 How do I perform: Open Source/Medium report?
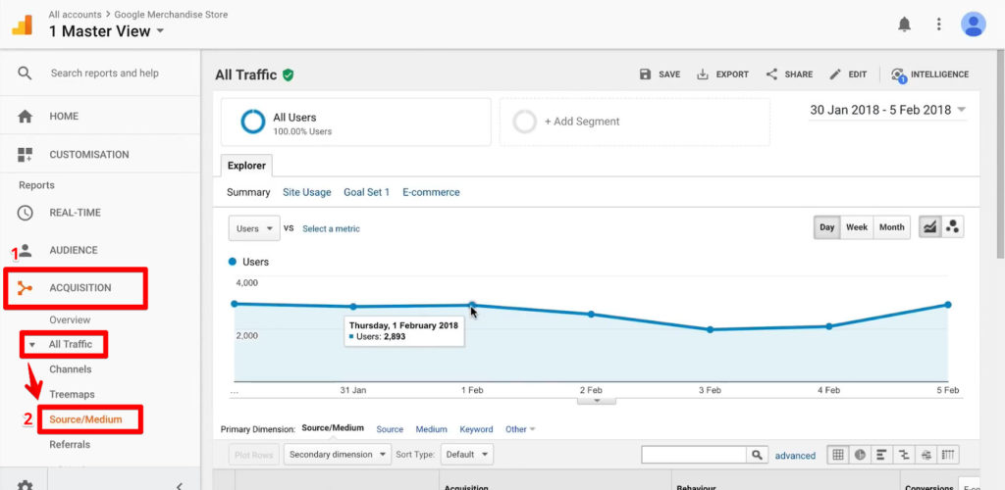pos(85,419)
